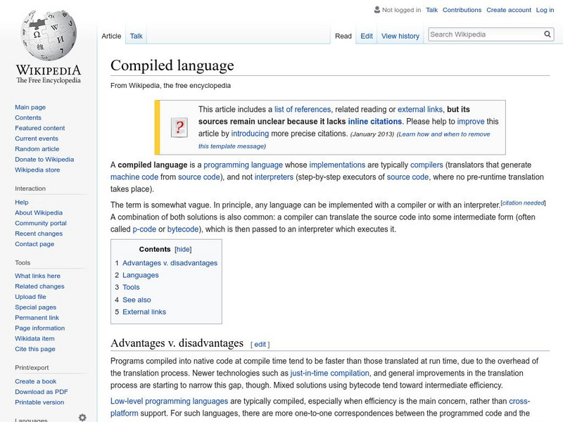The width and height of the screenshot is (563, 422).
Task: Click the Permanent link
Action: pos(37,317)
